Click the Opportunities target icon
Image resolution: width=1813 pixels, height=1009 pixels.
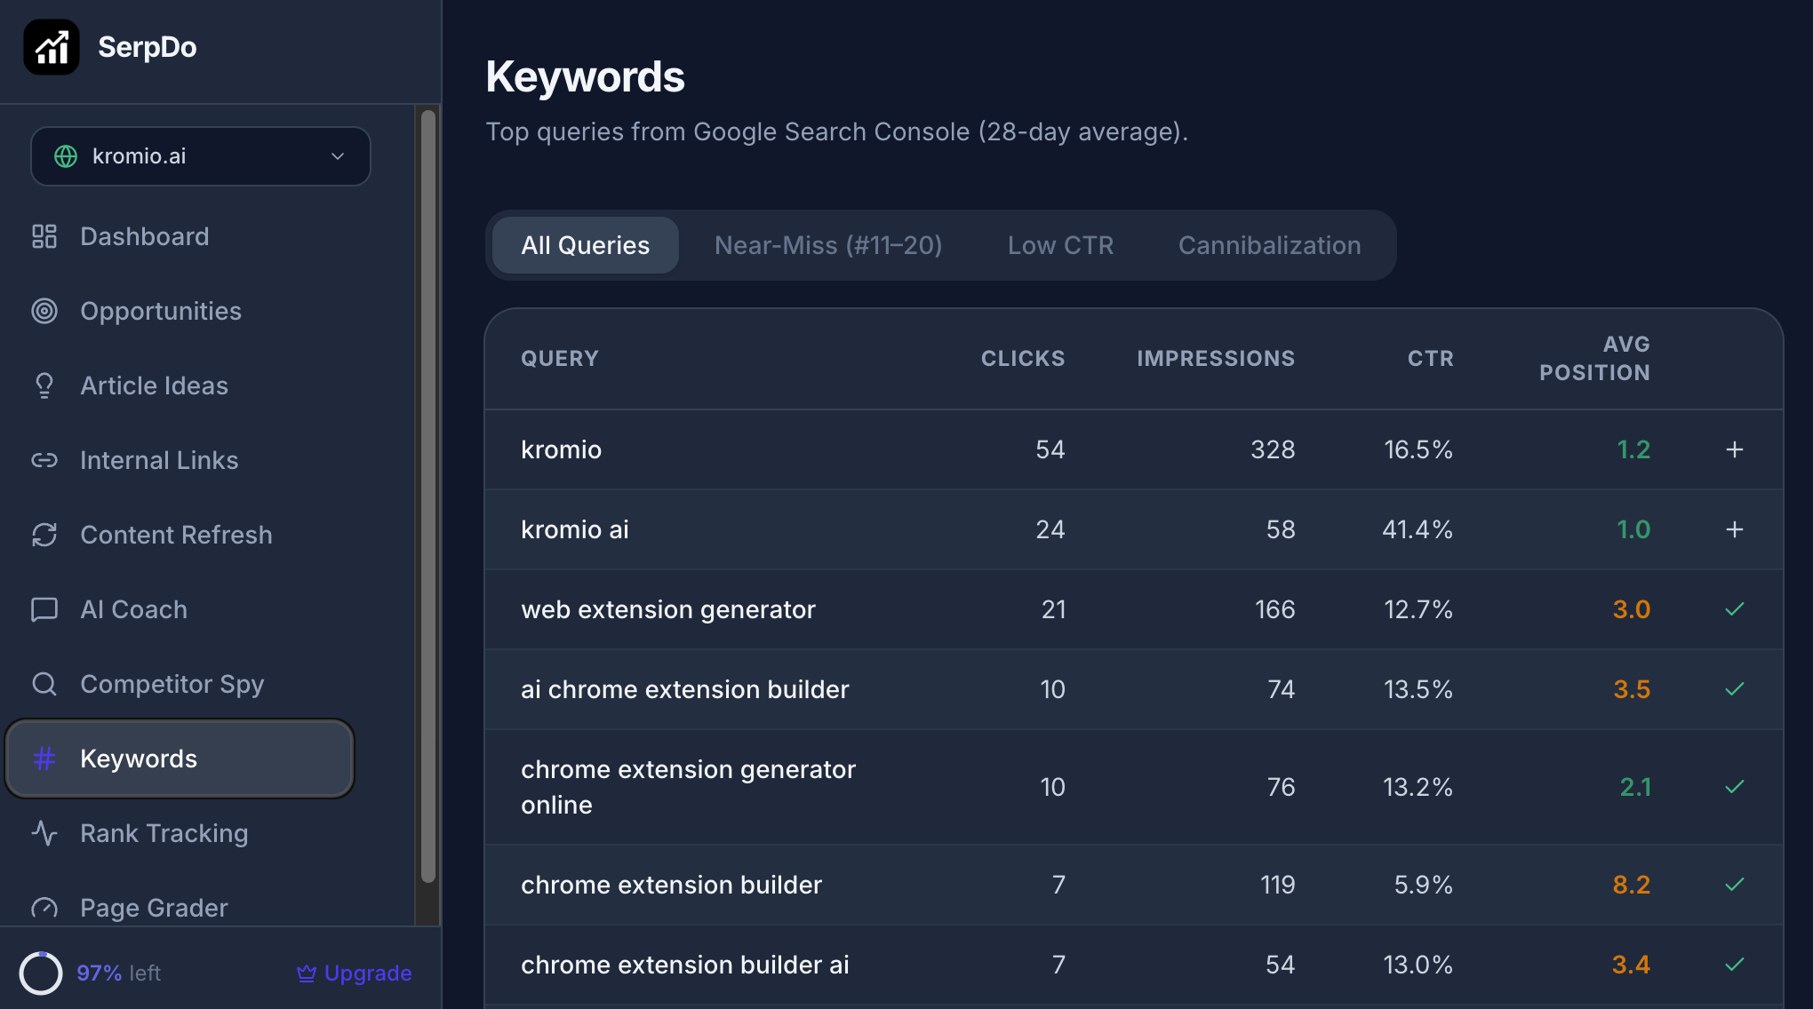[x=44, y=311]
